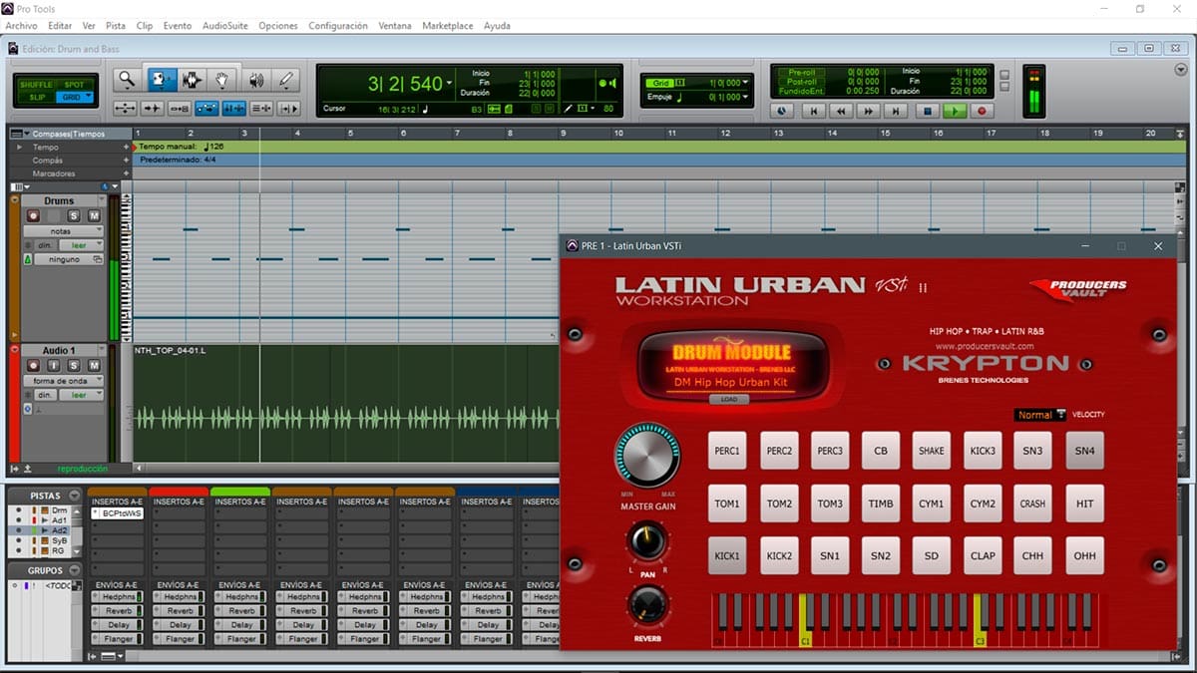Open the Configuración menu
The width and height of the screenshot is (1197, 673).
click(x=338, y=26)
